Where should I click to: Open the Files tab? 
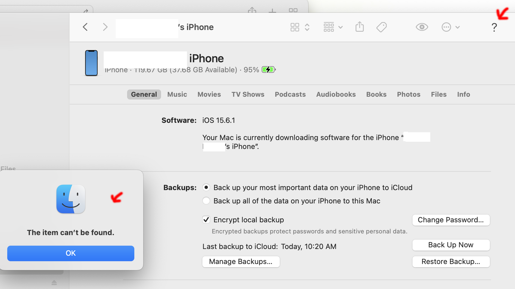pos(439,94)
